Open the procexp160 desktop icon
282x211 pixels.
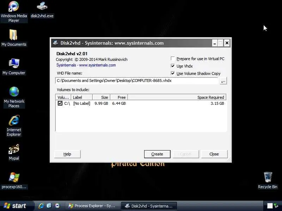14,180
